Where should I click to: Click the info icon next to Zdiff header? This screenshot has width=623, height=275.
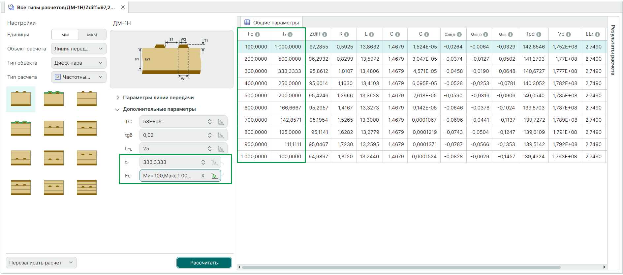[325, 35]
